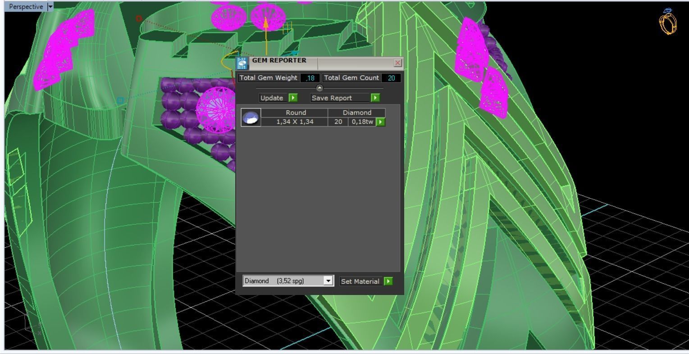Click the green arrow beside Update
689x354 pixels.
click(x=293, y=98)
